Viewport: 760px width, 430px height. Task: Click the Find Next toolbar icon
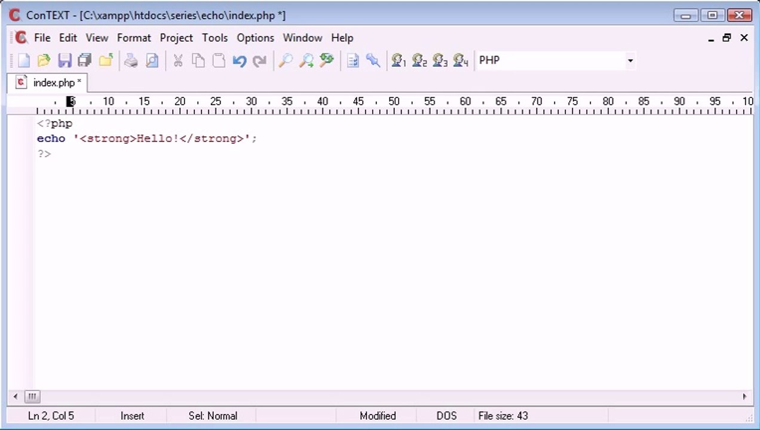tap(306, 60)
